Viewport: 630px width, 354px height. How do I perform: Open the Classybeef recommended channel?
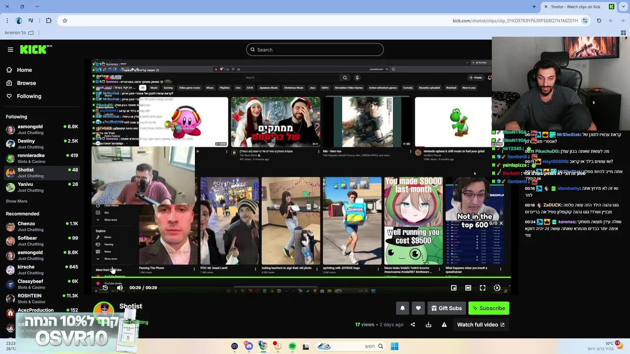(42, 284)
